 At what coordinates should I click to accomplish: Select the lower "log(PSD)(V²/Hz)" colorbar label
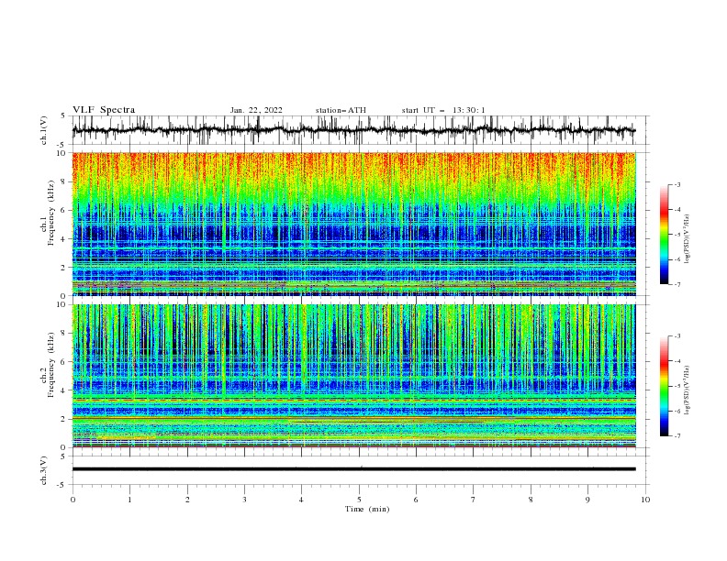coord(687,390)
